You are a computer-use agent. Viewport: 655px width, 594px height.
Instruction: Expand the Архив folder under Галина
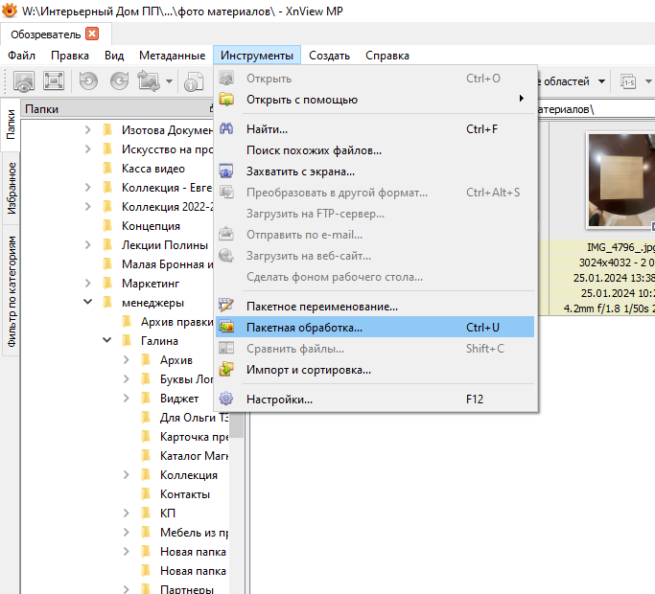(126, 360)
